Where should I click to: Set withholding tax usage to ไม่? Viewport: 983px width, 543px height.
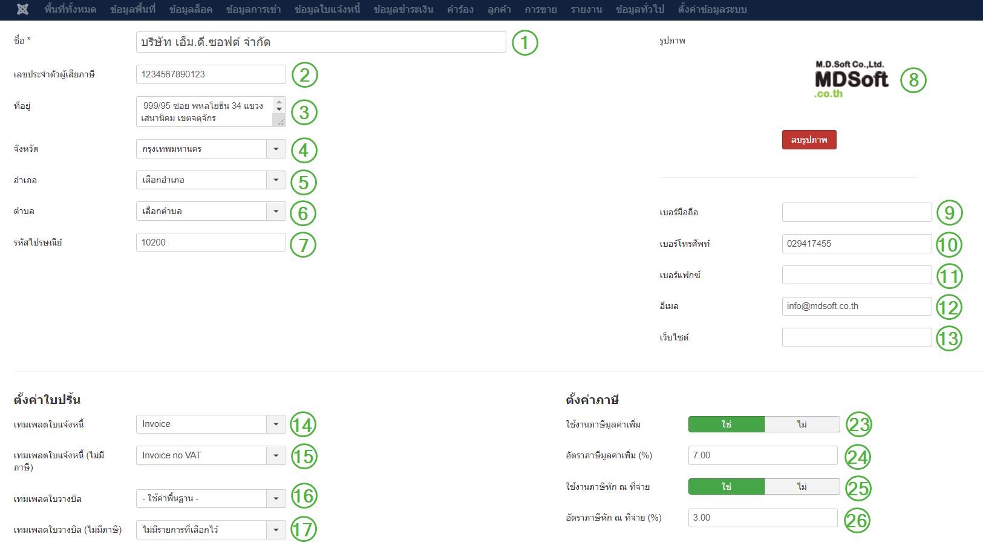click(x=802, y=487)
